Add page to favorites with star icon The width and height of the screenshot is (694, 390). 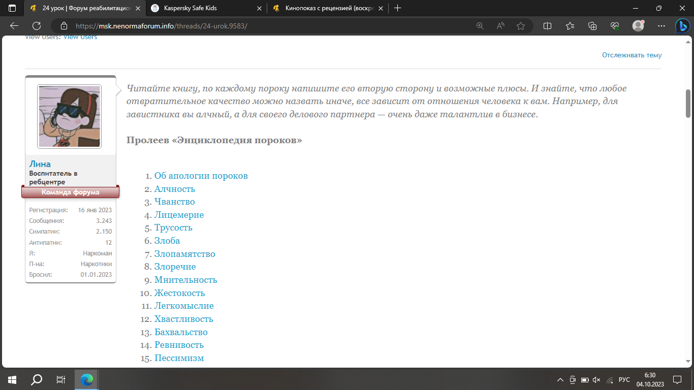click(521, 26)
